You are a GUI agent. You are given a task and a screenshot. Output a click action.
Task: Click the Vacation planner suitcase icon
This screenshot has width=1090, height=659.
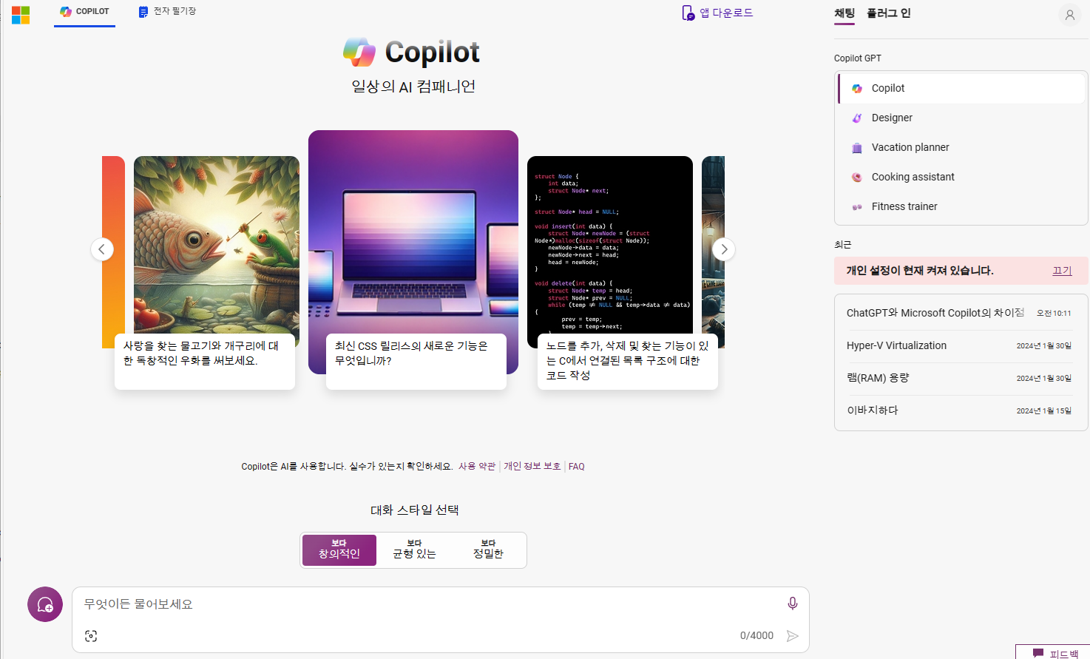click(857, 147)
